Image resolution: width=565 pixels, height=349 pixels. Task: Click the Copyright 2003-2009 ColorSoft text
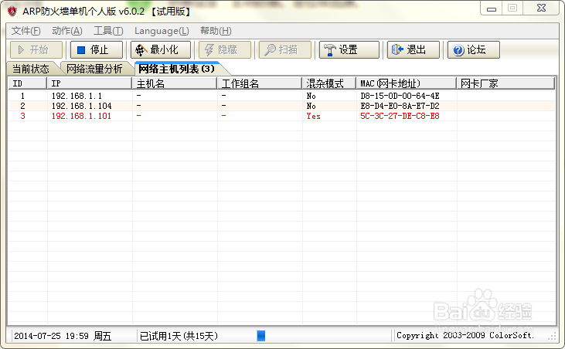click(465, 335)
